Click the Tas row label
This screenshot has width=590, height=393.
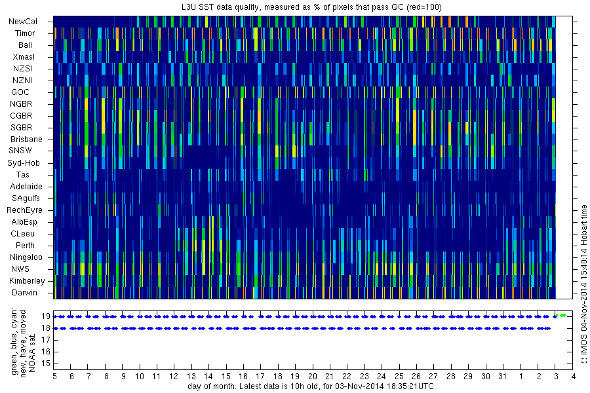coord(22,174)
